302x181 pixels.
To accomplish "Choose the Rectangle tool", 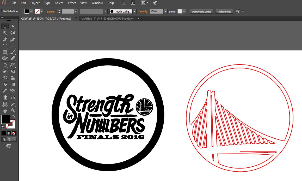I will pyautogui.click(x=5, y=52).
